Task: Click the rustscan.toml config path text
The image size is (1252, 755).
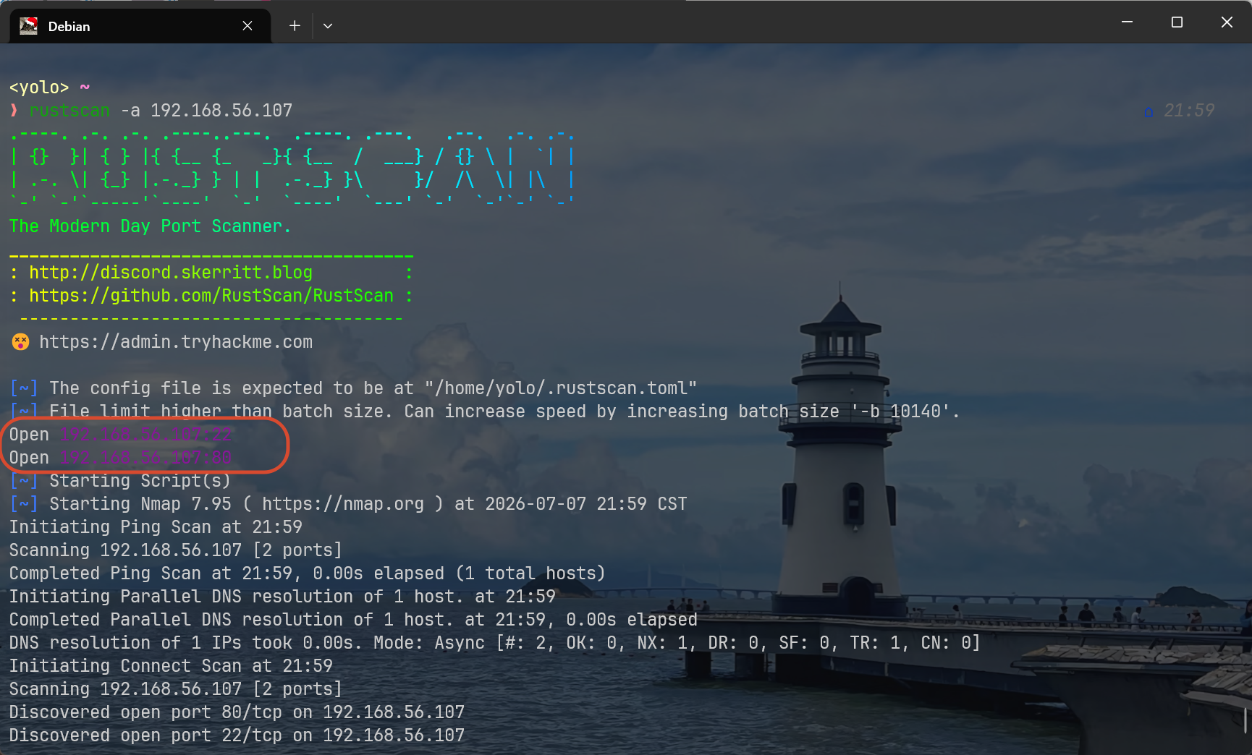Action: (561, 388)
